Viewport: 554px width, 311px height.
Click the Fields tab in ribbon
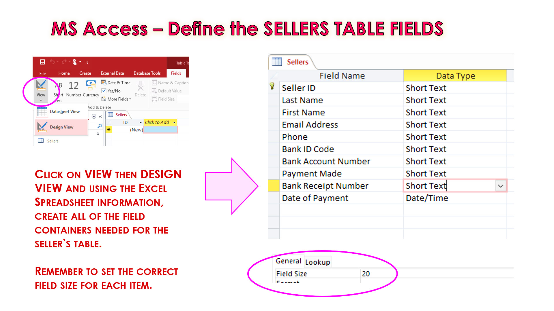[x=176, y=73]
